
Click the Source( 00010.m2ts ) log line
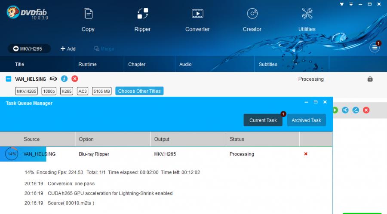59,203
